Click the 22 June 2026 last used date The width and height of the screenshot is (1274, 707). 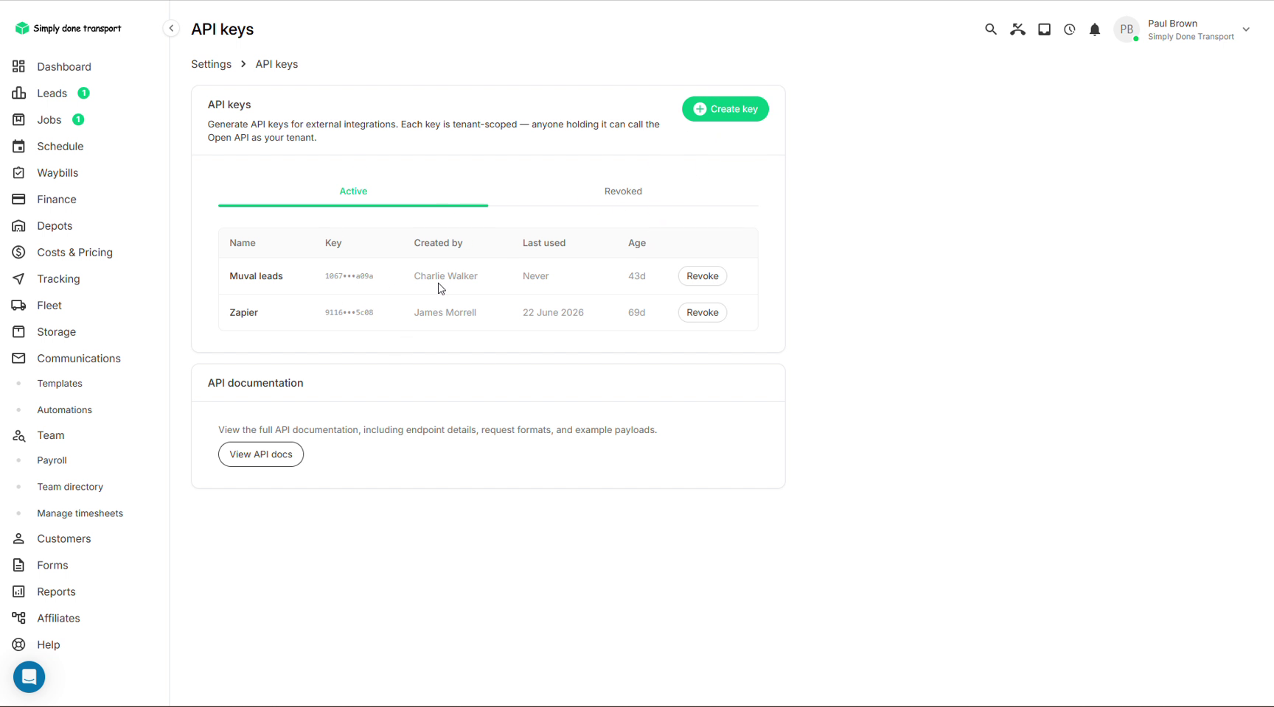tap(553, 312)
